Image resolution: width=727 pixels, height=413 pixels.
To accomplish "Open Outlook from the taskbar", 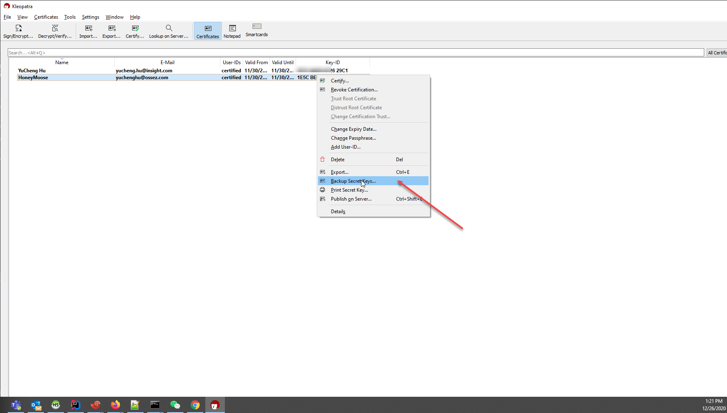I will [36, 405].
